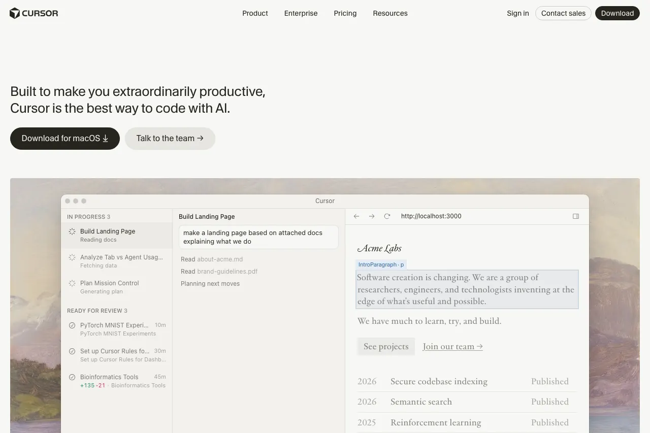Click Read about-acme.md step
Image resolution: width=650 pixels, height=433 pixels.
coord(212,259)
